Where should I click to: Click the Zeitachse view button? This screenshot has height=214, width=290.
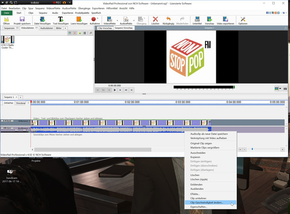click(8, 103)
